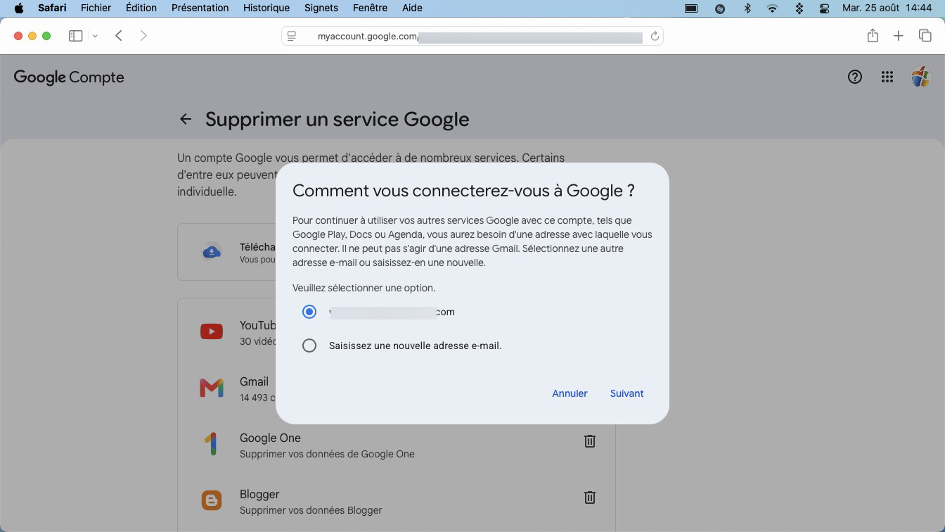Viewport: 945px width, 532px height.
Task: Open the Édition menu
Action: coord(141,8)
